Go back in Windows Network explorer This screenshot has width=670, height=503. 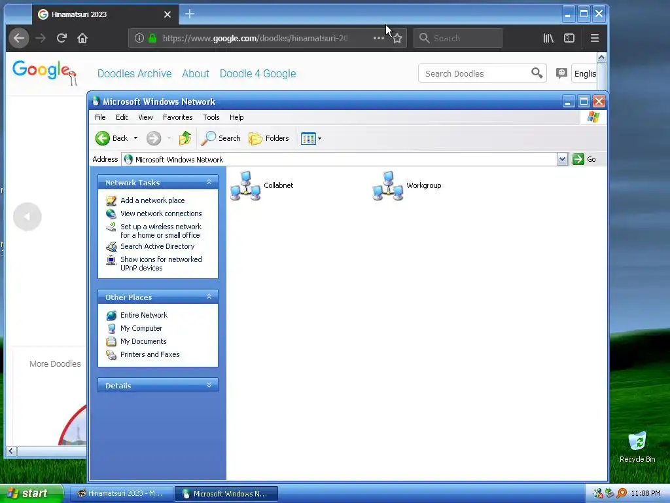[x=111, y=138]
